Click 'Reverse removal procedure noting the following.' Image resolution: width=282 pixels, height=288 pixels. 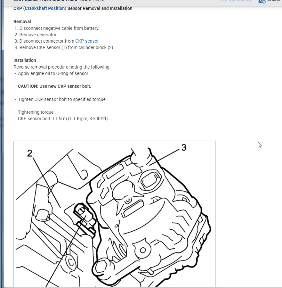pyautogui.click(x=62, y=67)
